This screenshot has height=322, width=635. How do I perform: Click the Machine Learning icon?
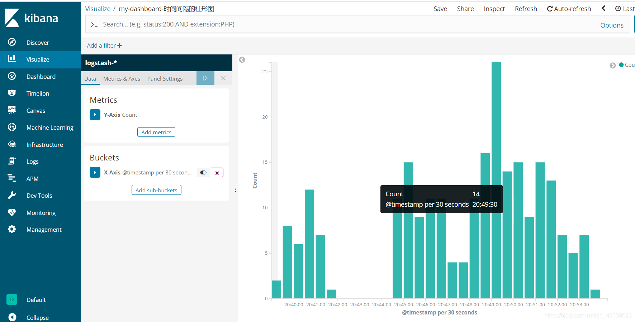[12, 127]
